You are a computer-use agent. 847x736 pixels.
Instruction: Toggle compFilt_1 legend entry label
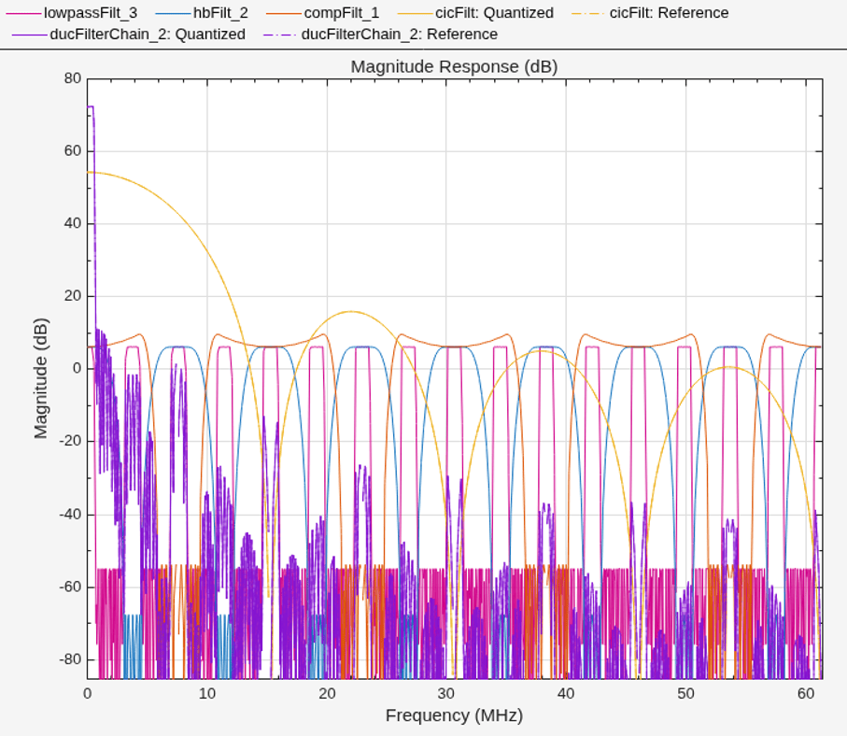point(342,13)
